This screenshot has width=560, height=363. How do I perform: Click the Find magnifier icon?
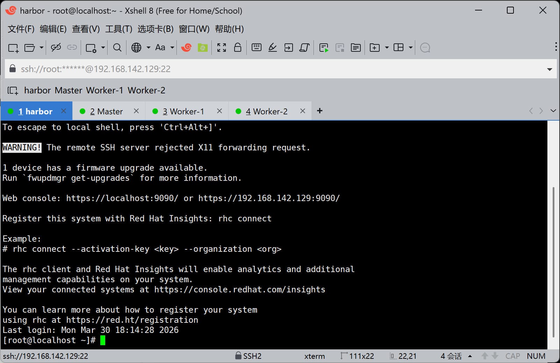tap(117, 48)
